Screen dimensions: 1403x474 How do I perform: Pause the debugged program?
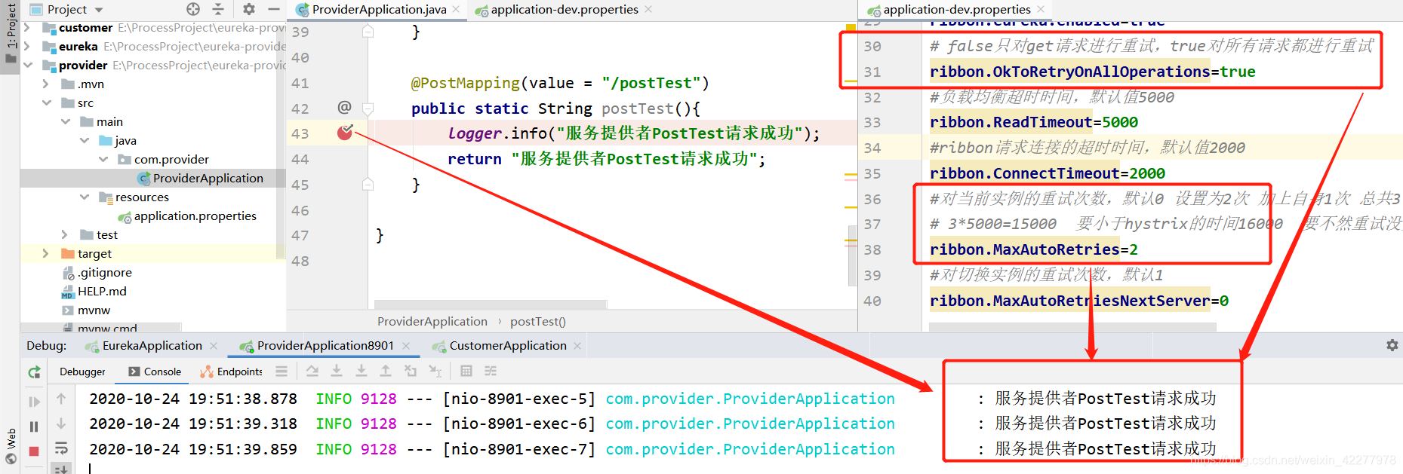click(34, 427)
